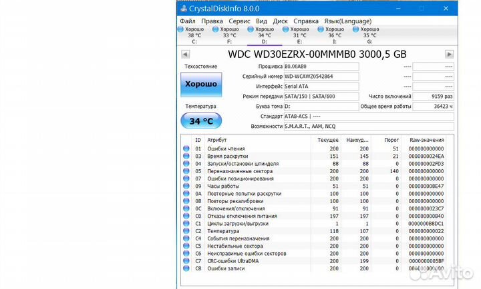Select disk G: at 35 °C
The image size is (481, 289).
(x=369, y=35)
